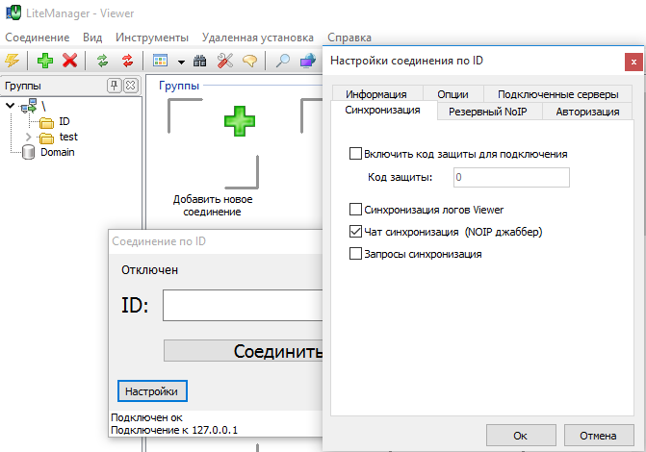Open the Справка menu
The width and height of the screenshot is (646, 452).
[x=349, y=38]
